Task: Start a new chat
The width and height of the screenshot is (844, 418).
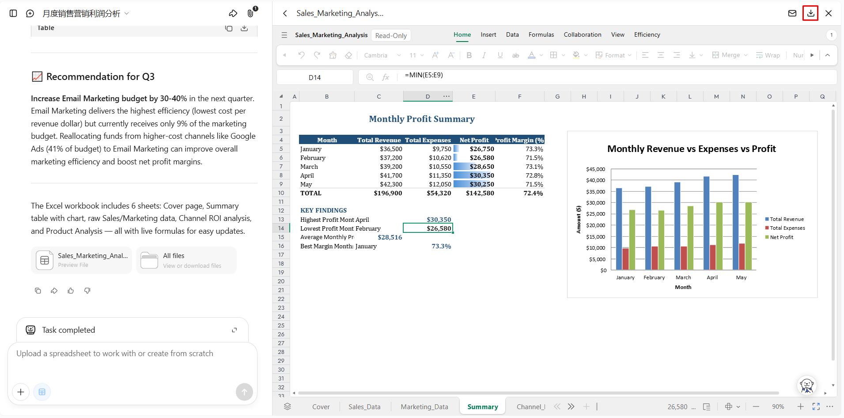Action: [x=30, y=13]
